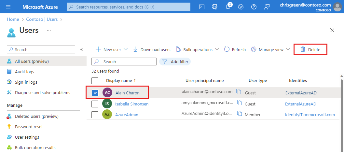Open the notifications bell
The width and height of the screenshot is (344, 152).
point(228,7)
